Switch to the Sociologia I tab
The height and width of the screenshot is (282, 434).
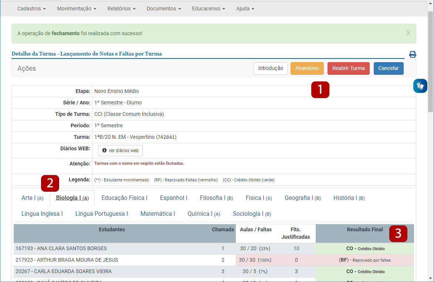click(252, 214)
